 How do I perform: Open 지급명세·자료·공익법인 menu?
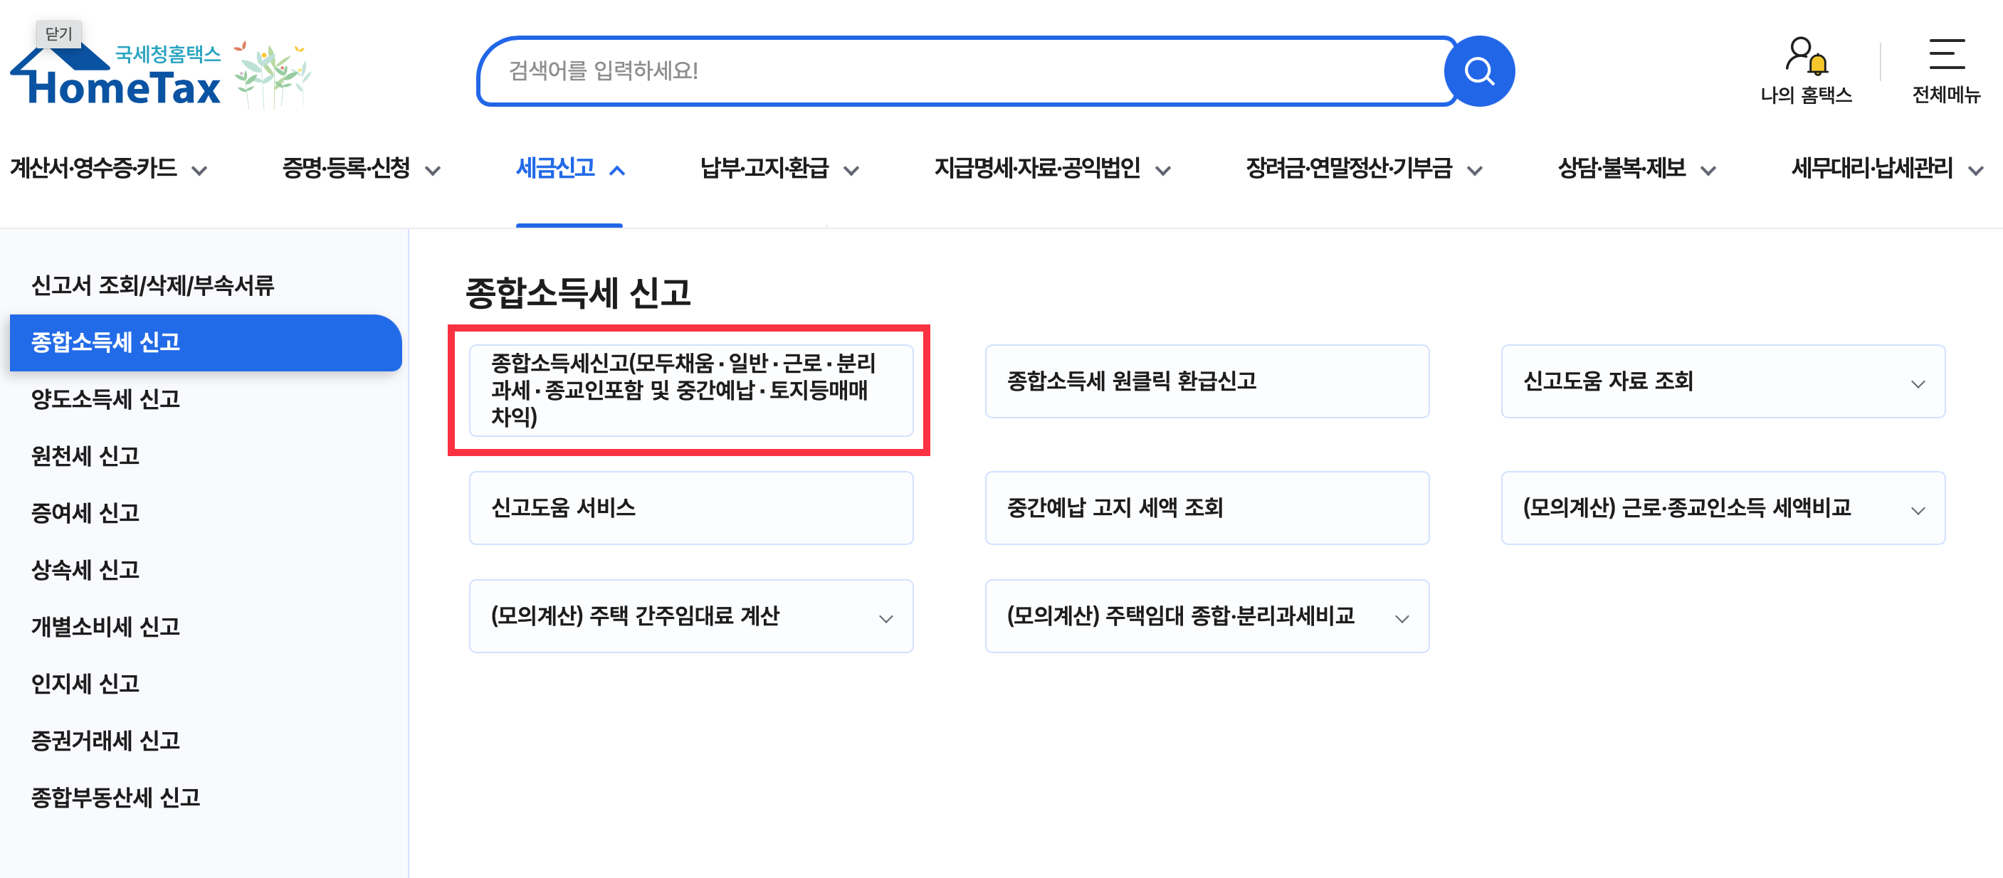pos(1052,169)
